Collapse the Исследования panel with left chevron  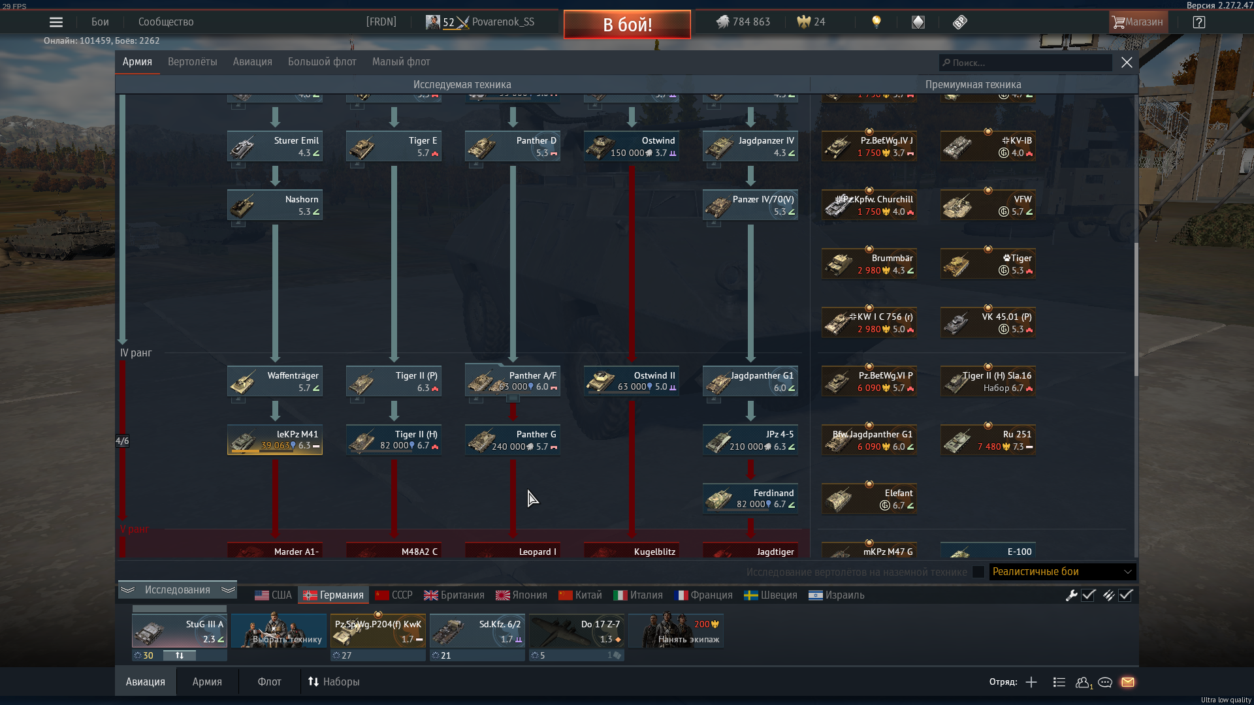click(x=127, y=590)
